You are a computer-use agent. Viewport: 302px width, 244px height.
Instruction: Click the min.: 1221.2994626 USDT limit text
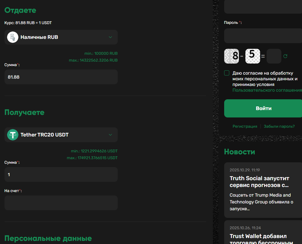(x=94, y=151)
